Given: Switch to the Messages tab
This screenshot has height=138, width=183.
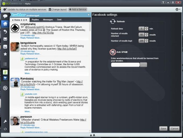Looking at the screenshot, I should (48, 20).
